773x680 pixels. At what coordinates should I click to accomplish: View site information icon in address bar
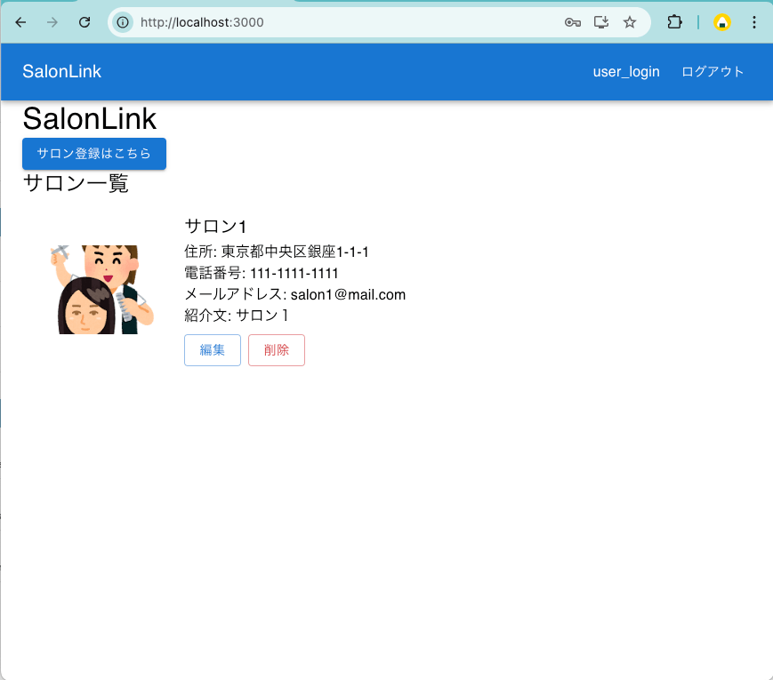122,22
